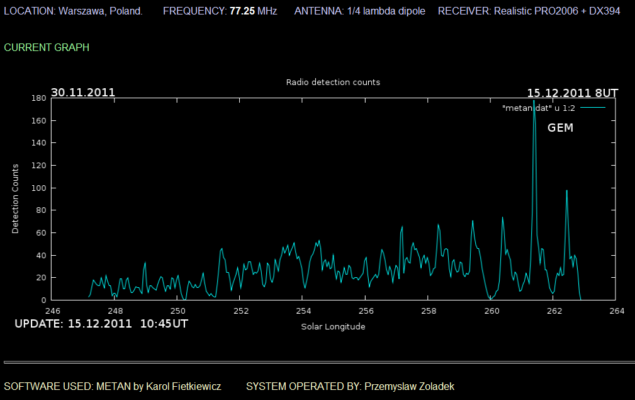Click SOFTWARE USED: METAN by Karol Fietkiewicz

pos(113,386)
